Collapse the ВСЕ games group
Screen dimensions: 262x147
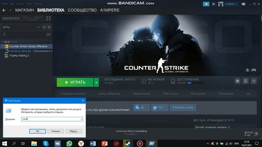coord(3,42)
